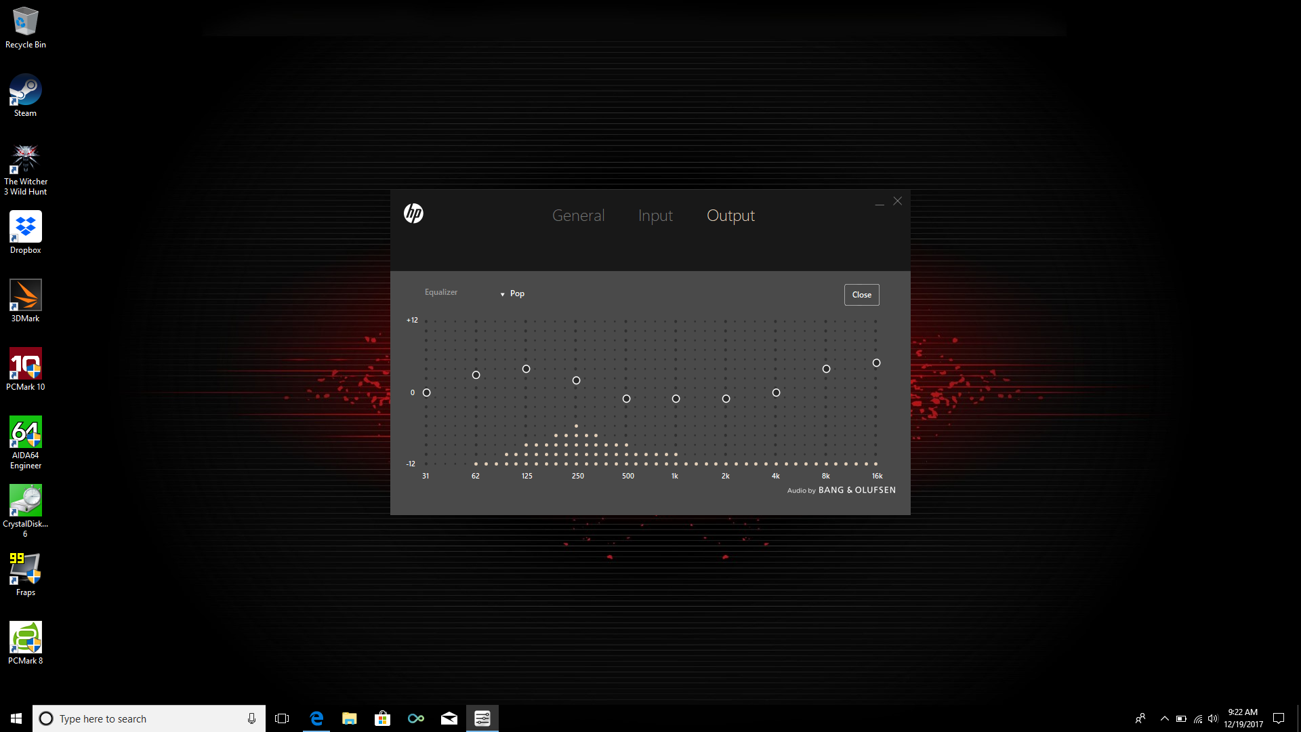Viewport: 1301px width, 732px height.
Task: Open the volume icon in the system tray
Action: [1212, 718]
